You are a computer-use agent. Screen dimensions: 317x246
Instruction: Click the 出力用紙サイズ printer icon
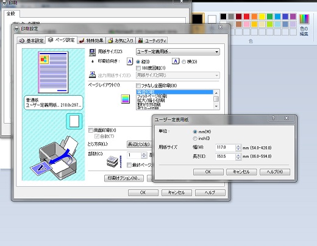click(93, 75)
